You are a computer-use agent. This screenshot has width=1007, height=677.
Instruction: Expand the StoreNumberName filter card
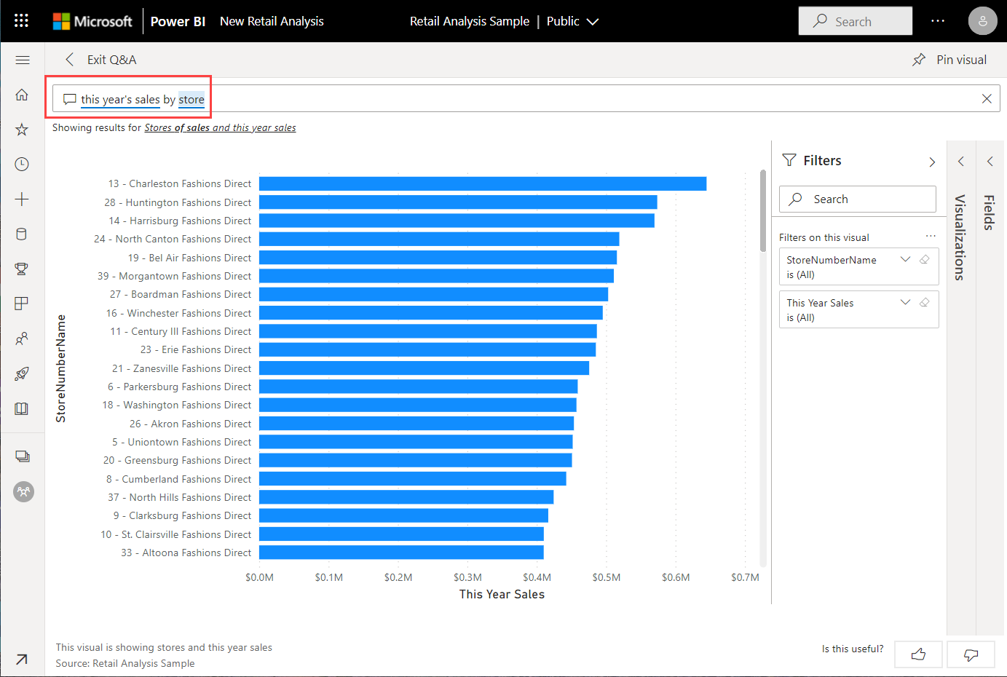905,260
